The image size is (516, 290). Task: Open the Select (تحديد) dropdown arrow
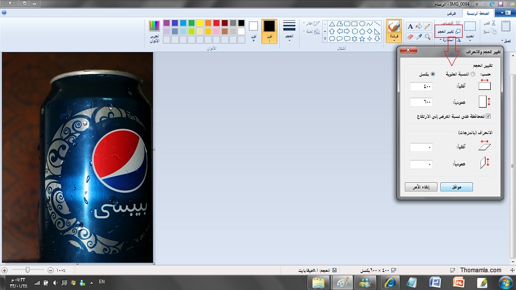pyautogui.click(x=470, y=41)
